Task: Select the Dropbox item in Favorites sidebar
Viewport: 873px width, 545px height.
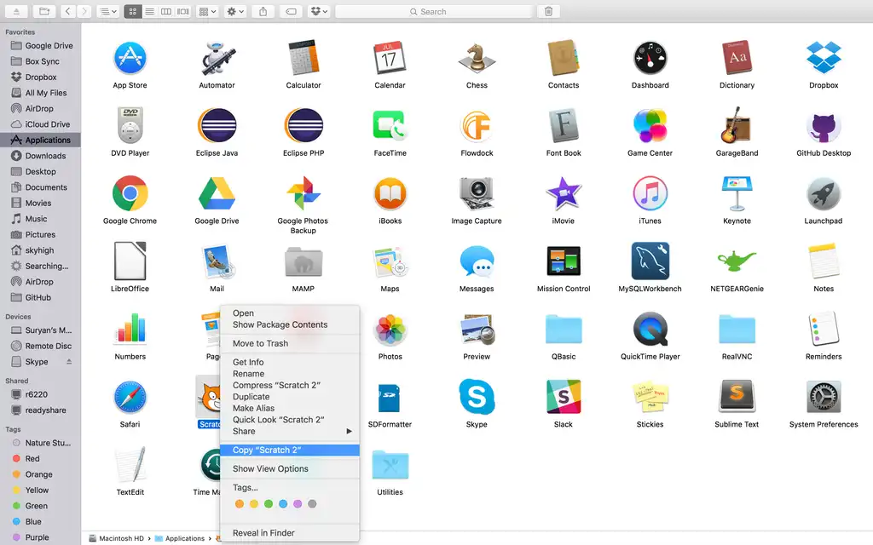Action: coord(41,77)
